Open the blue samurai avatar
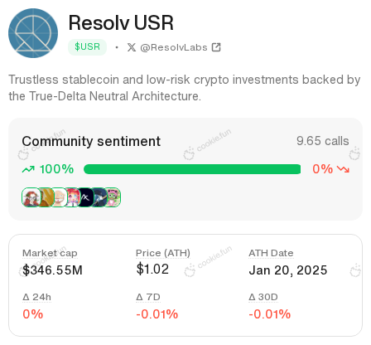The image size is (371, 345). point(99,197)
